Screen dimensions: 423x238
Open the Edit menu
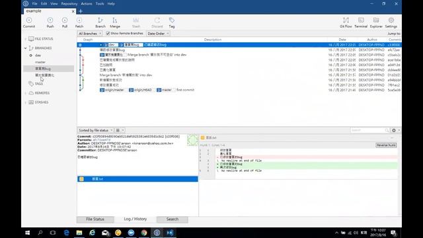click(x=44, y=4)
